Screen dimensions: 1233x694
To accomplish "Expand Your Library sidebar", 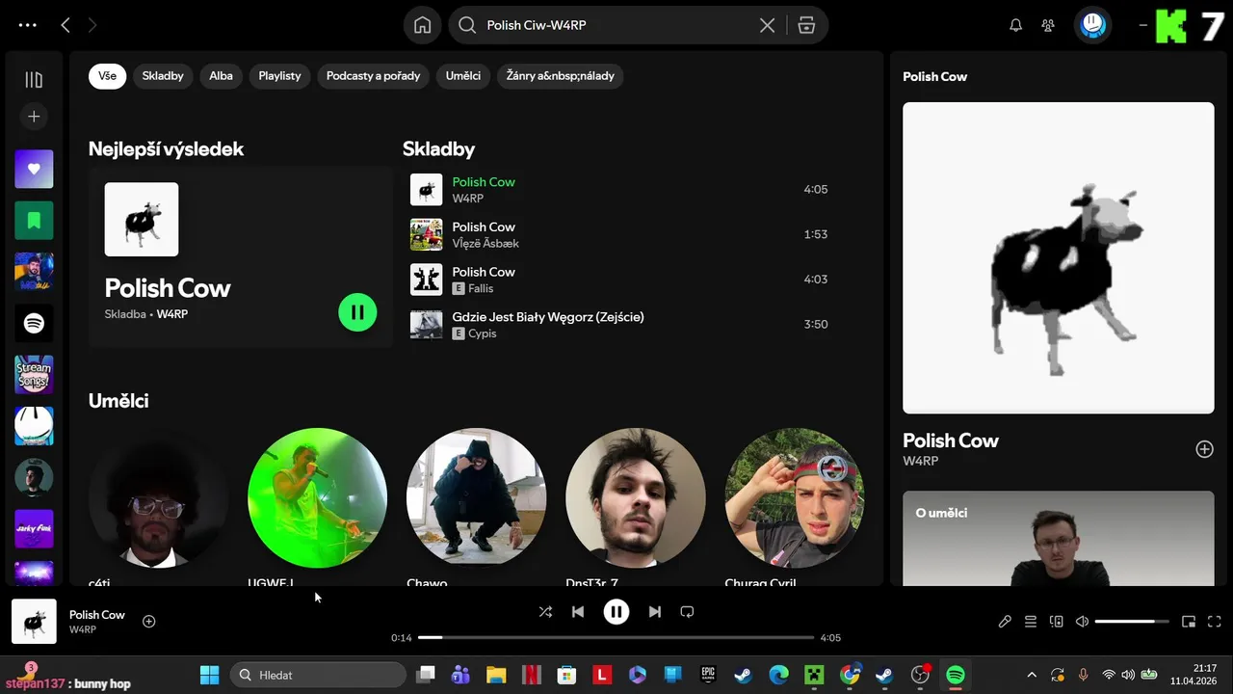I will tap(34, 80).
